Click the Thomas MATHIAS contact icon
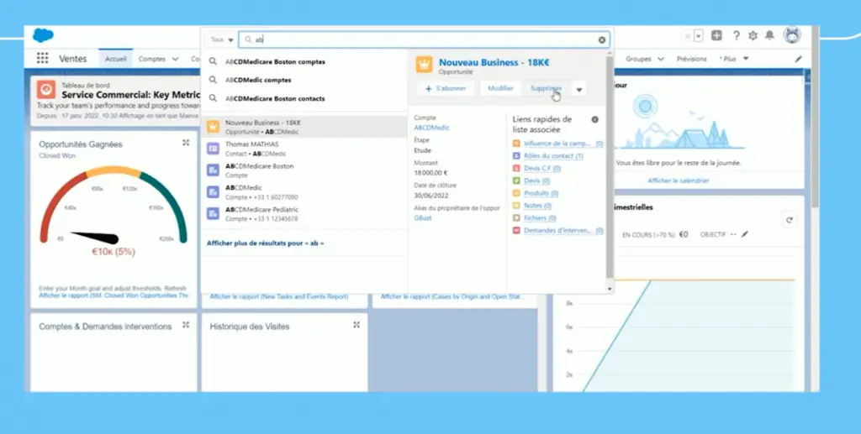861x434 pixels. (x=213, y=149)
